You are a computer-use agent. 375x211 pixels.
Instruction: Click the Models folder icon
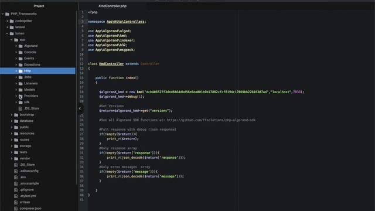pyautogui.click(x=21, y=90)
